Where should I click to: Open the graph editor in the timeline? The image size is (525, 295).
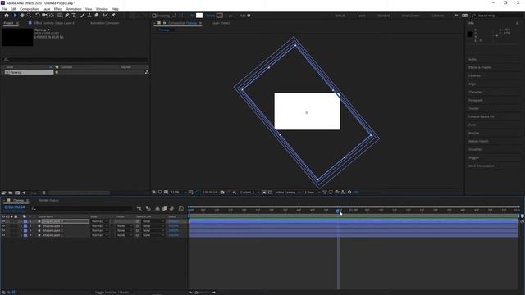point(181,209)
